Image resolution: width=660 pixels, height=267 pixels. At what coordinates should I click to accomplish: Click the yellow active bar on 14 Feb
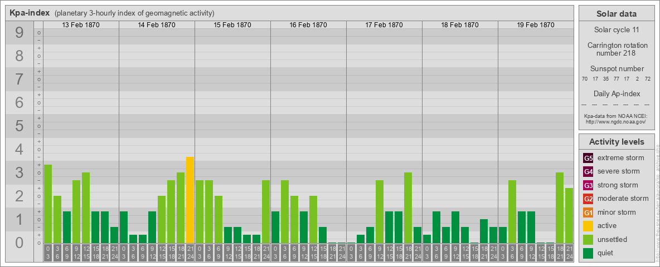(x=190, y=200)
